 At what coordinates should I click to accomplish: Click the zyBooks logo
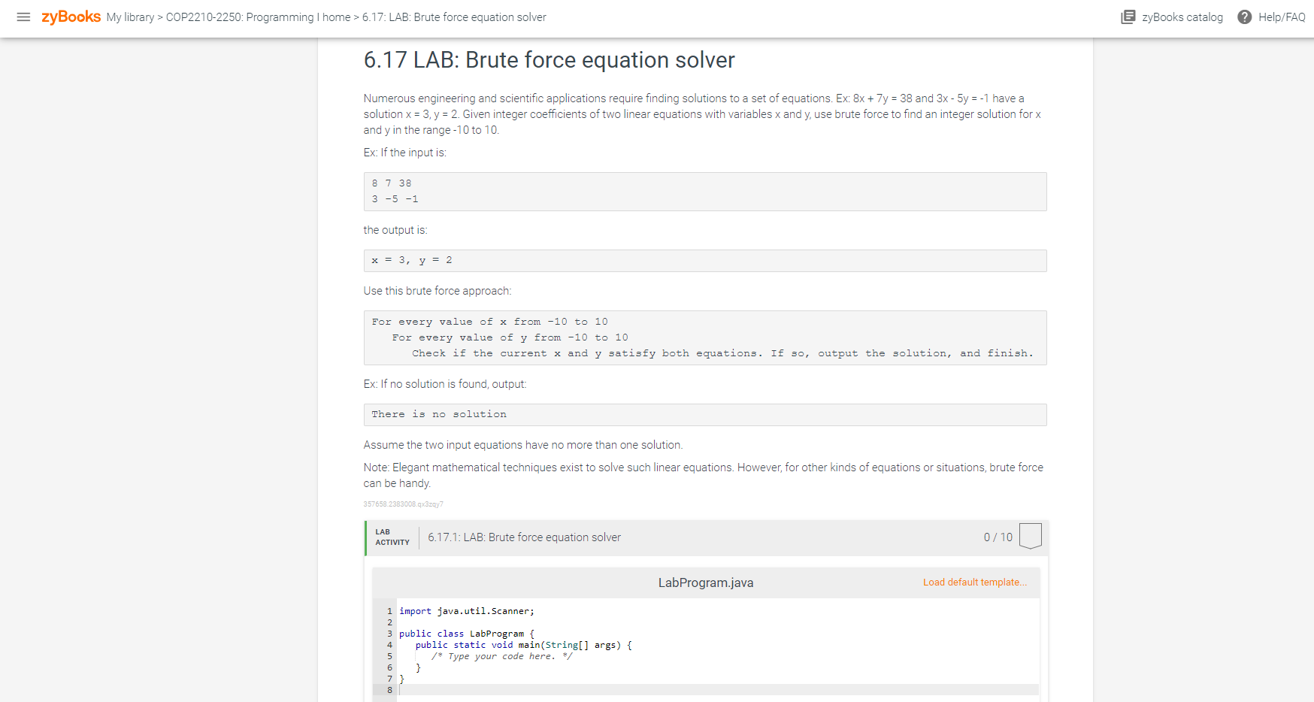pyautogui.click(x=71, y=17)
